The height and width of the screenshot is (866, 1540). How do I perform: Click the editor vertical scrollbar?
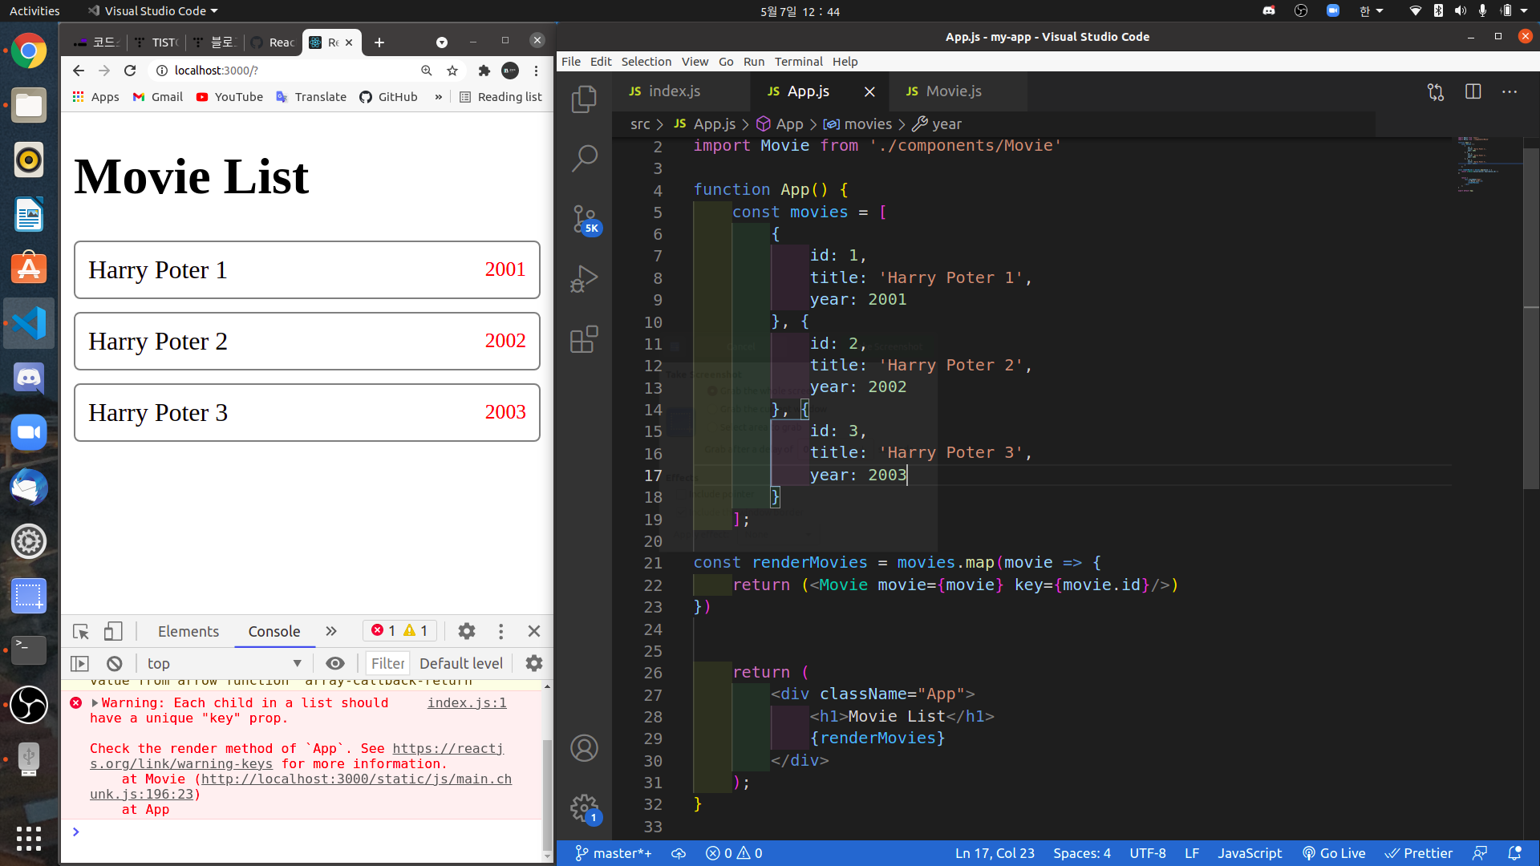point(1531,321)
